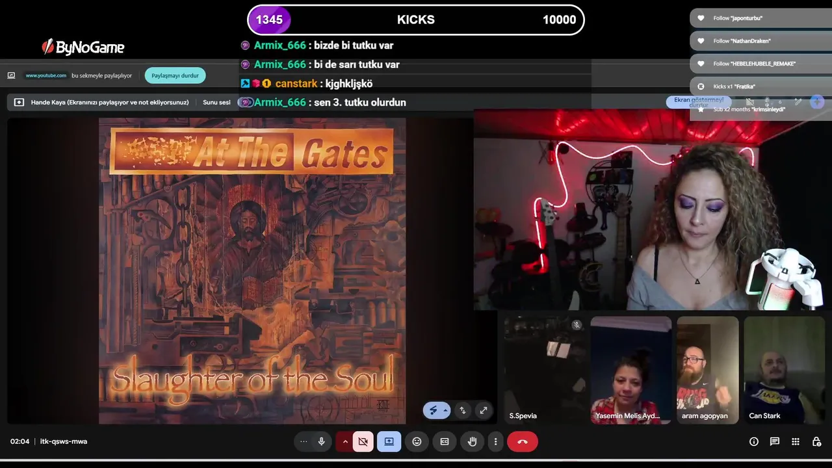Select the S.Spevia participant tile
Image resolution: width=832 pixels, height=468 pixels.
[545, 370]
